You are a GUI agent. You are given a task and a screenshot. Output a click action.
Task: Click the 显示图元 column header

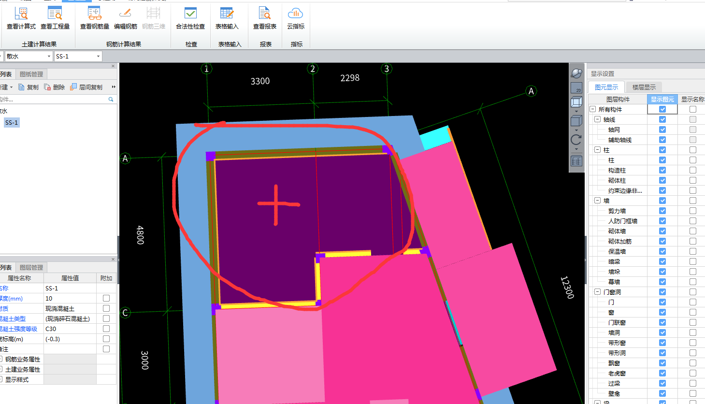[662, 99]
